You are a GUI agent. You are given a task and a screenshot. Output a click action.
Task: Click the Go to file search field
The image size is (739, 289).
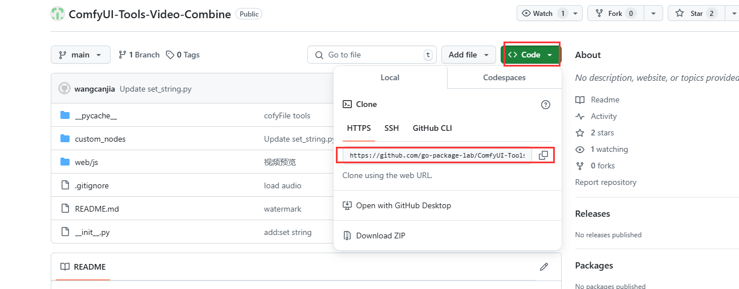pyautogui.click(x=372, y=55)
